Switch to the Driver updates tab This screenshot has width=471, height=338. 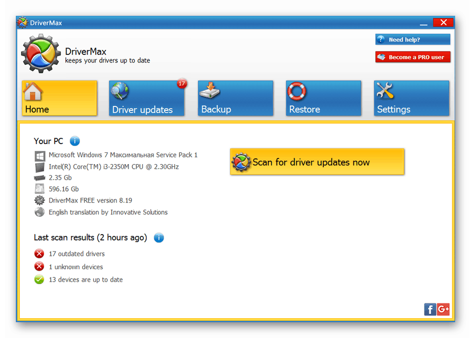(147, 98)
